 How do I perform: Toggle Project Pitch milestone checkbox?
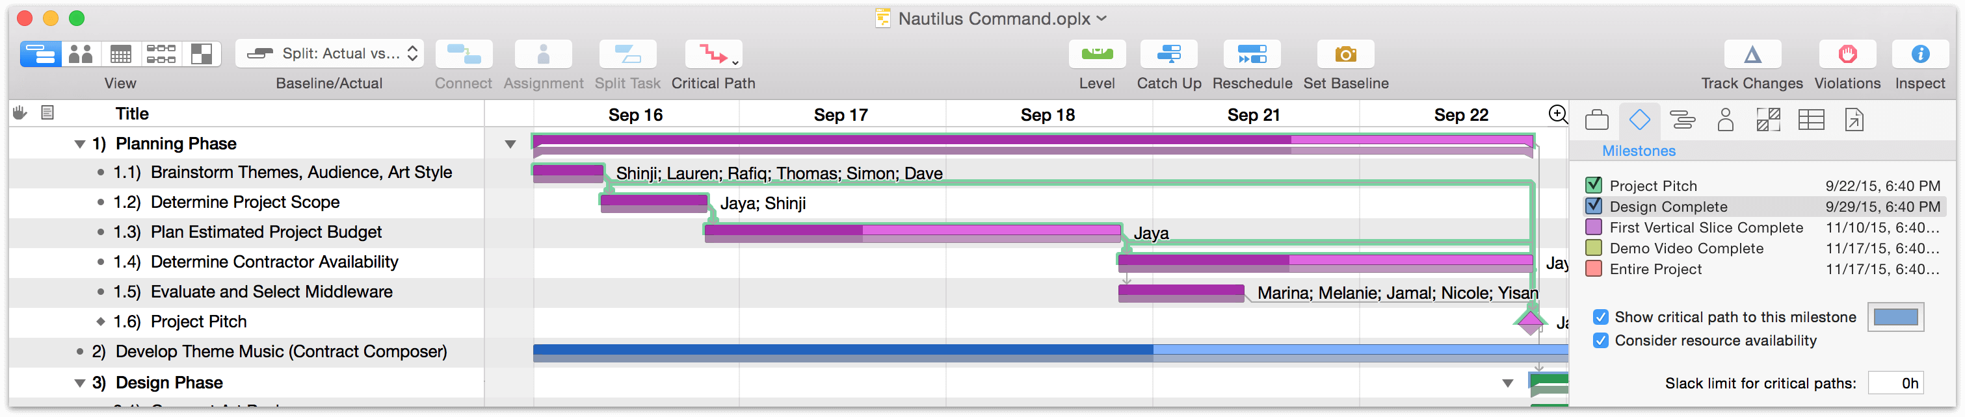(x=1593, y=185)
